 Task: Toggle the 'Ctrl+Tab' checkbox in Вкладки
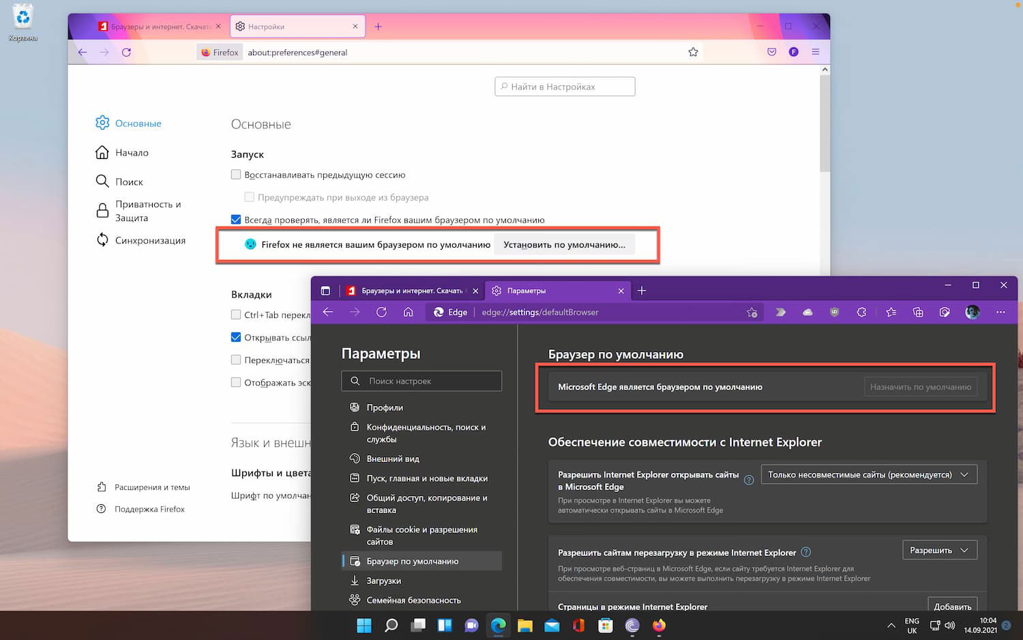(x=236, y=315)
